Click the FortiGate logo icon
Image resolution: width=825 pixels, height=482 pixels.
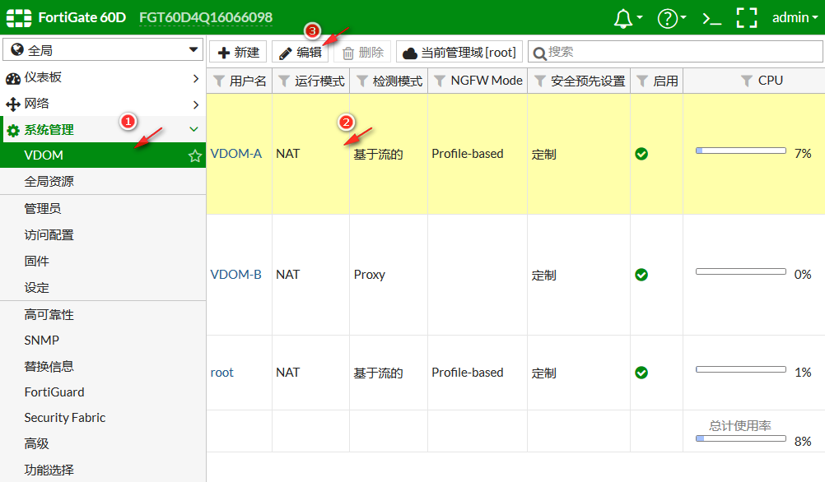[x=19, y=17]
